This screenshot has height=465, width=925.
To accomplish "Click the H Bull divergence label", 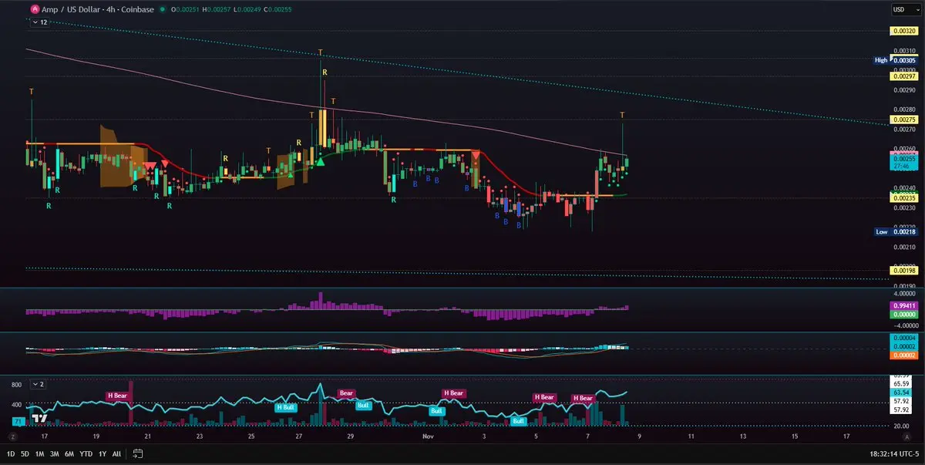I will 285,406.
